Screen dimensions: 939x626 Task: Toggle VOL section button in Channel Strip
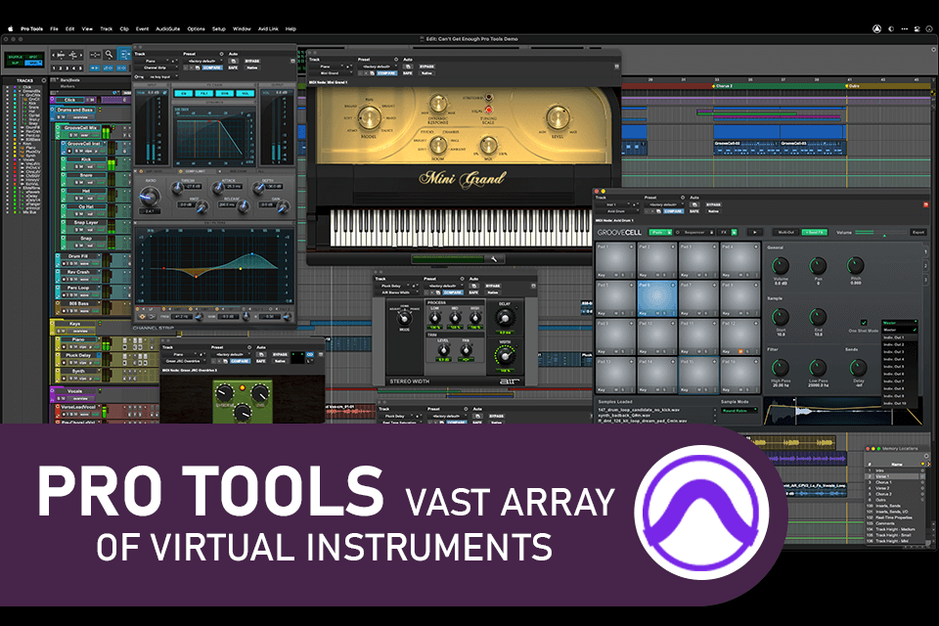coord(245,94)
